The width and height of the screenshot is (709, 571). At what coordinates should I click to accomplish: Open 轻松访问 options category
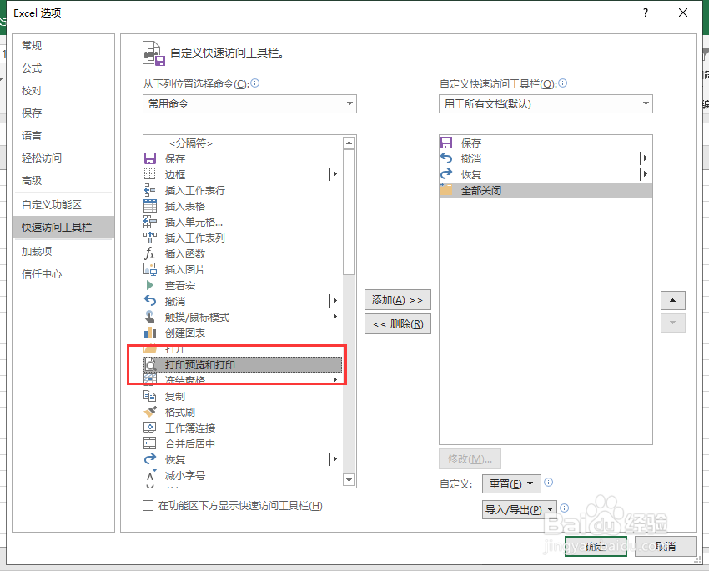tap(63, 158)
